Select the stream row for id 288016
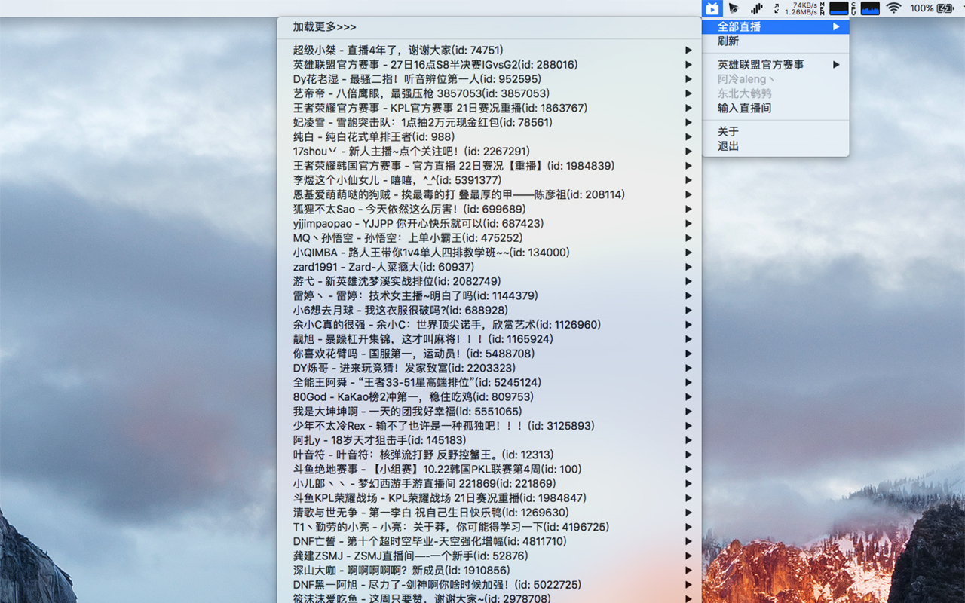Image resolution: width=965 pixels, height=603 pixels. (489, 65)
